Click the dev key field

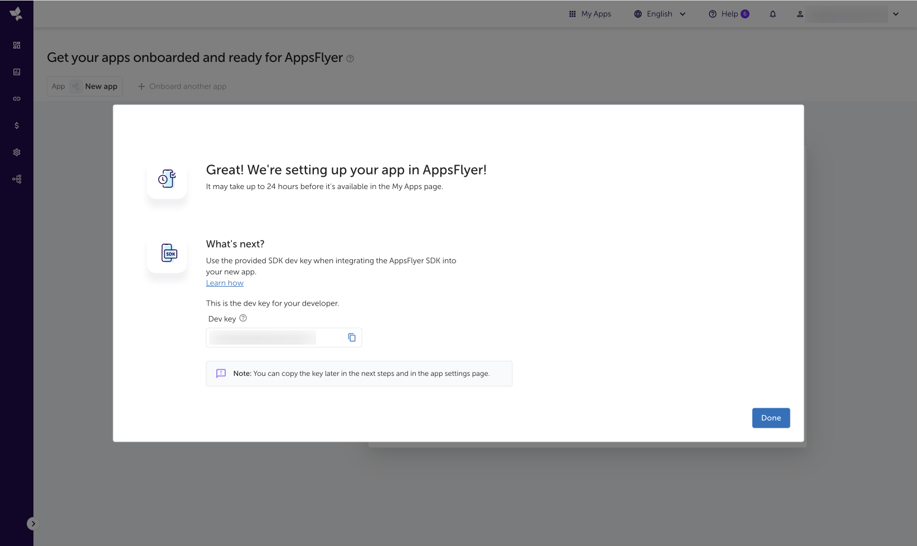(x=284, y=337)
